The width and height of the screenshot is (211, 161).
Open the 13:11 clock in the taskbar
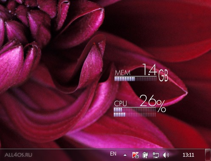(x=188, y=155)
